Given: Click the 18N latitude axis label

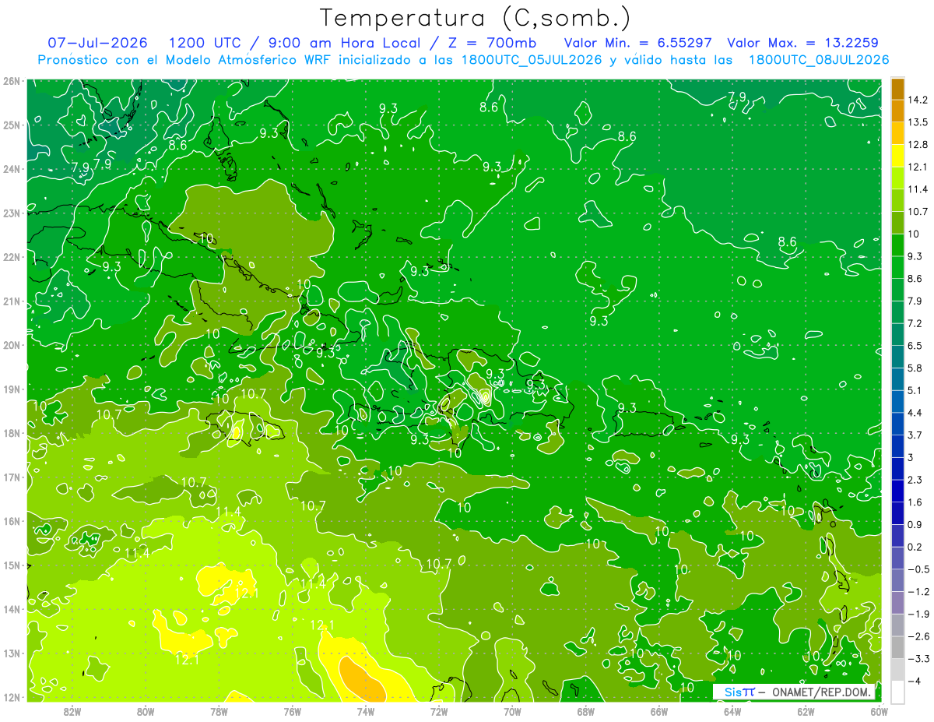Looking at the screenshot, I should pyautogui.click(x=11, y=433).
